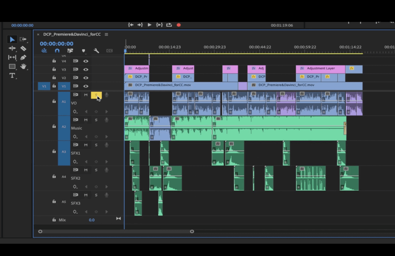
Task: Select the Track Select Forward tool
Action: (23, 39)
